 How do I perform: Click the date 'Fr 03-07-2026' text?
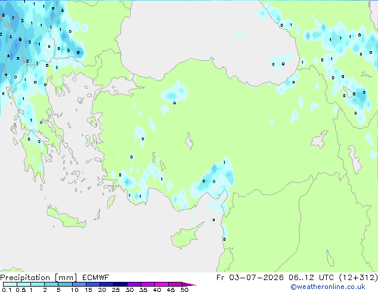[250, 278]
